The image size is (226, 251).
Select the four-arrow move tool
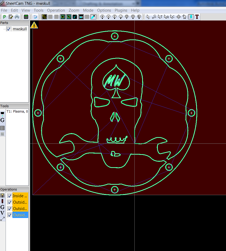point(178,17)
